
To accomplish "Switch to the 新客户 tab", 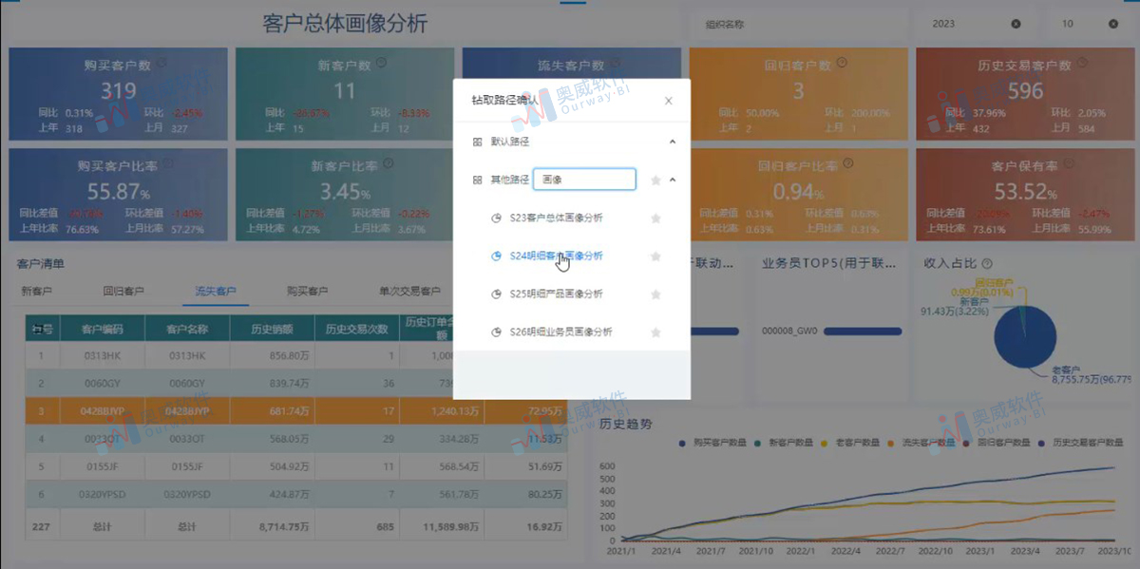I will [37, 291].
